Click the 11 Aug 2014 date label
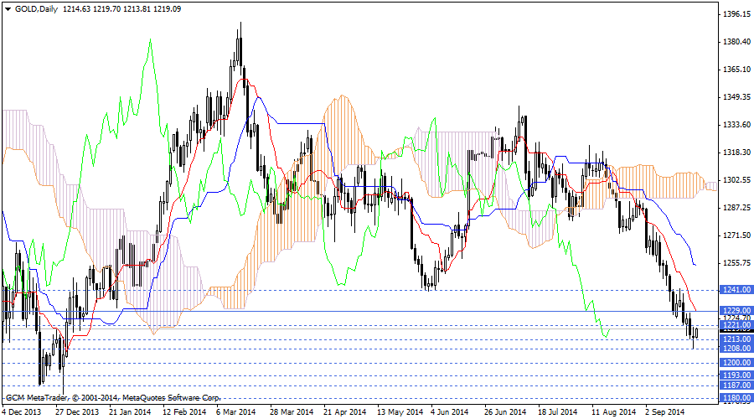This screenshot has width=754, height=419. coord(613,412)
